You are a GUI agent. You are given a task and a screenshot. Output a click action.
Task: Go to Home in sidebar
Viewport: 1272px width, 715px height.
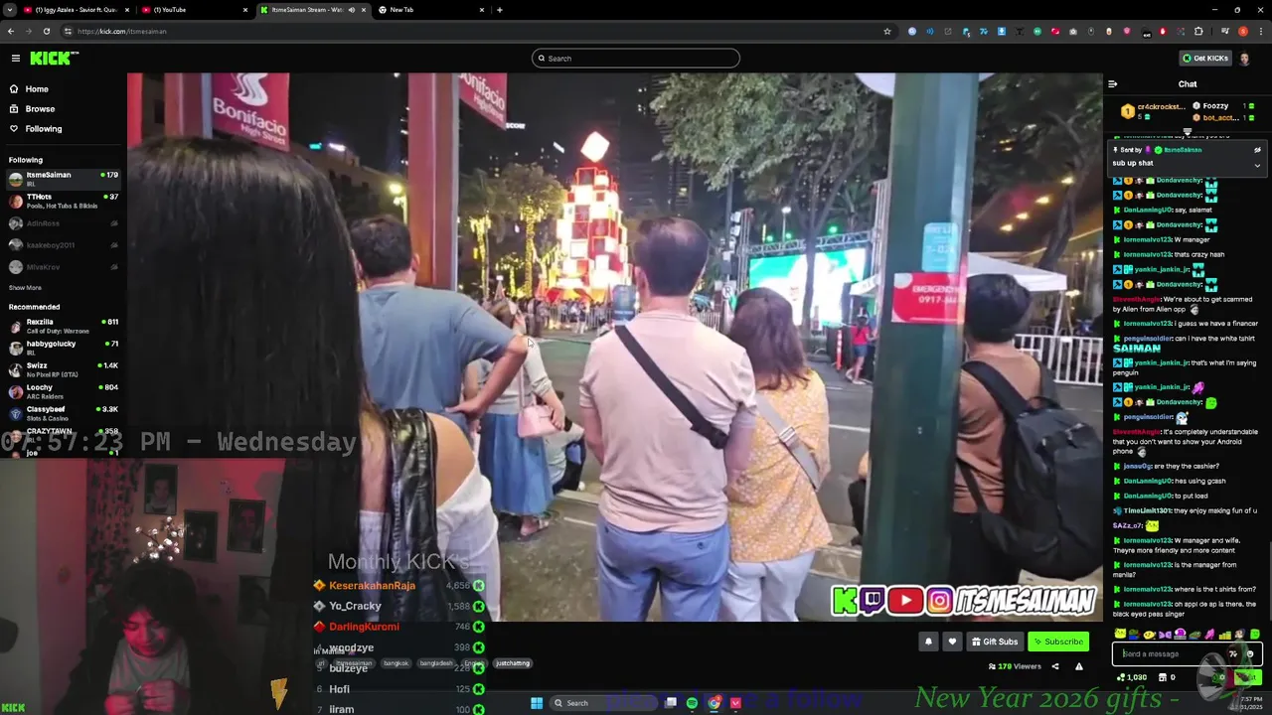tap(36, 89)
